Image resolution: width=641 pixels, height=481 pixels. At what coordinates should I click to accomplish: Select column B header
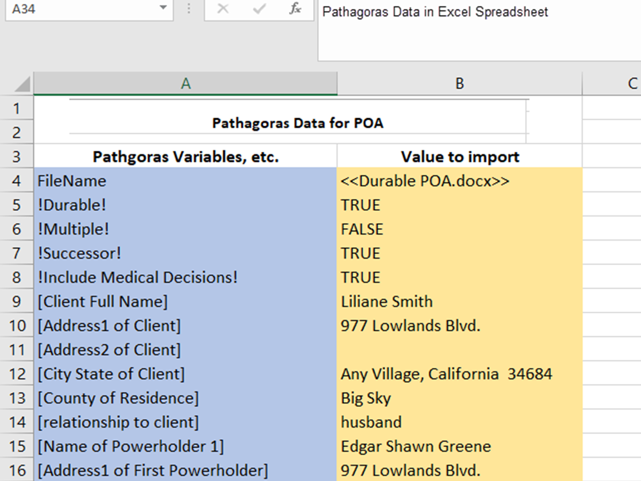tap(459, 83)
